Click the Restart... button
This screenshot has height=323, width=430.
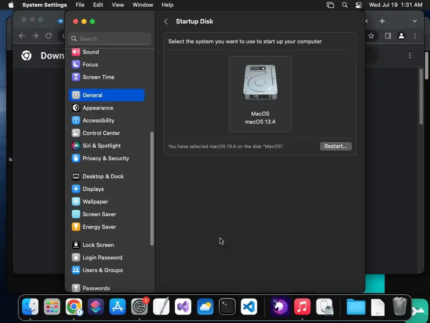[336, 146]
